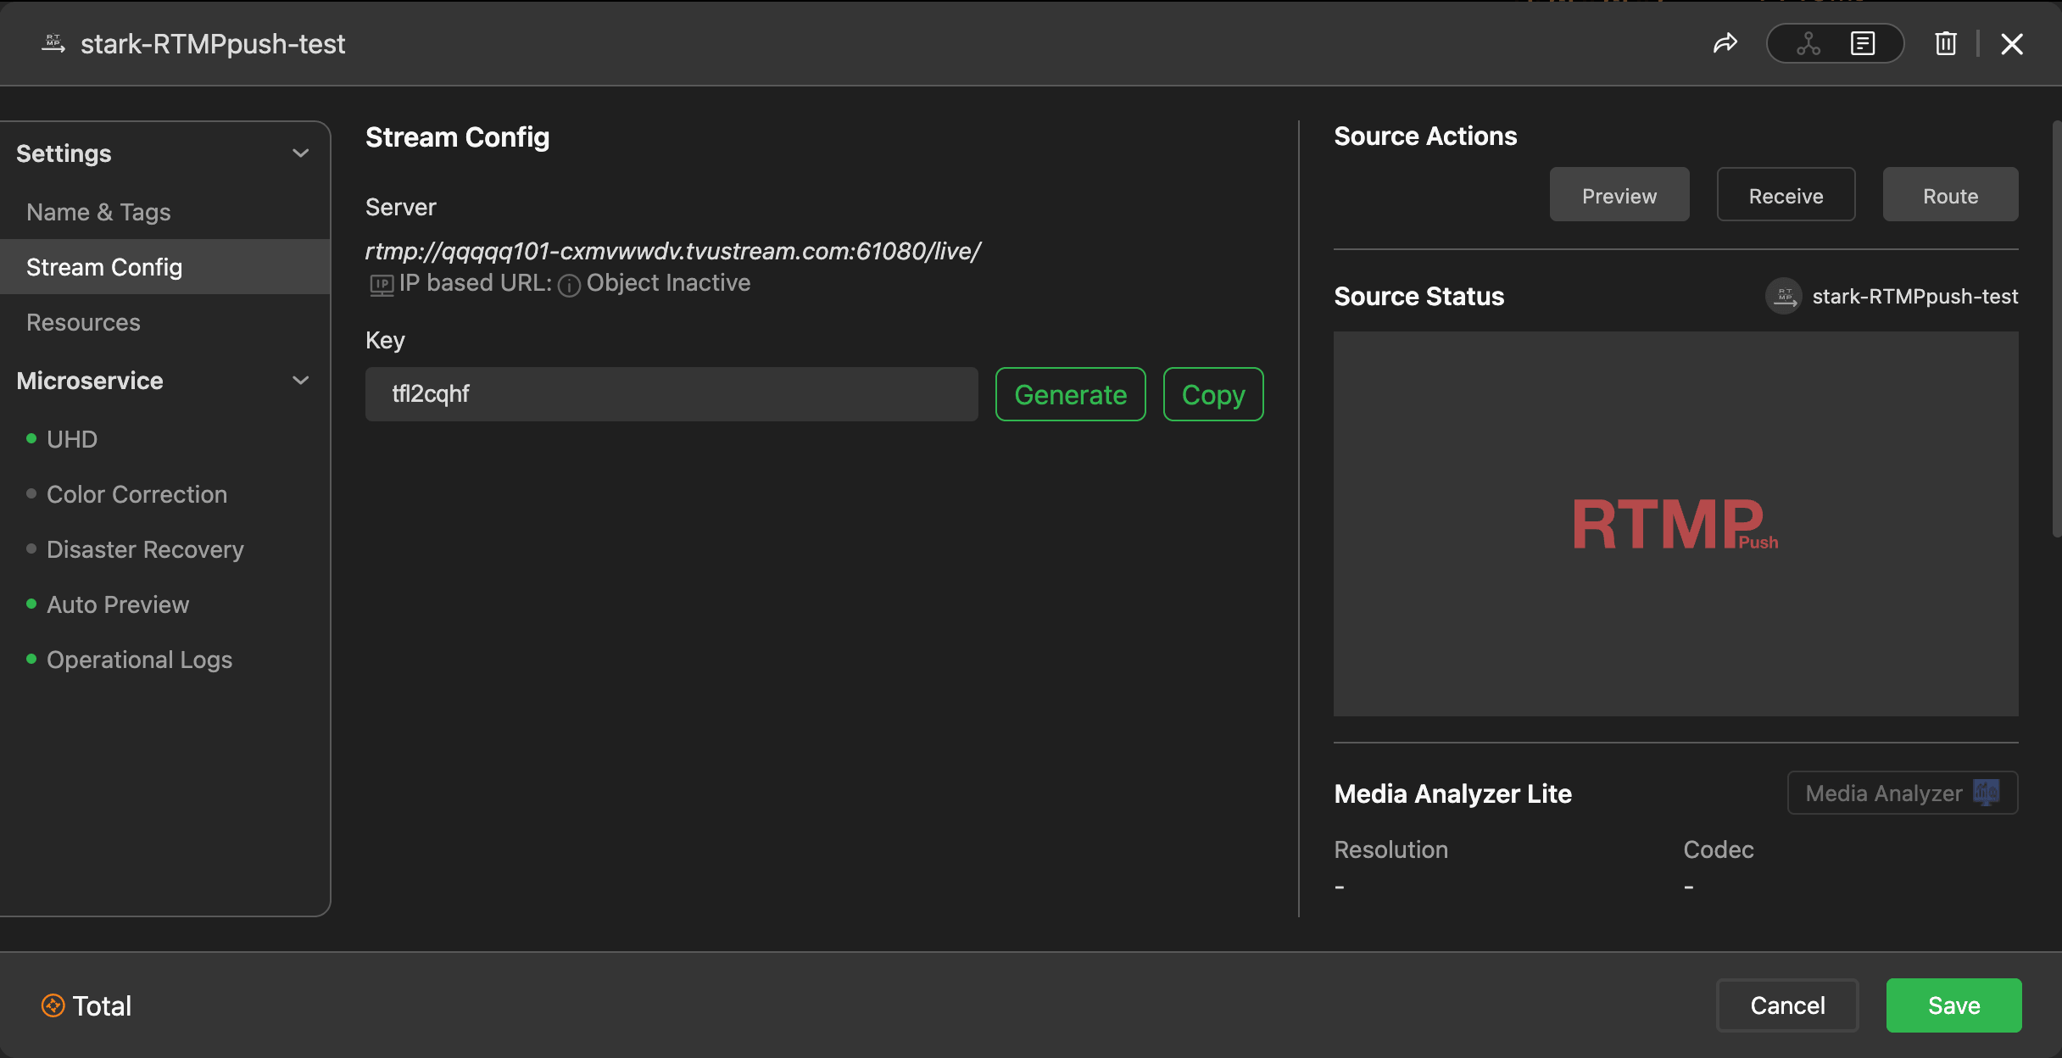
Task: Click the Receive source action button
Action: coord(1786,195)
